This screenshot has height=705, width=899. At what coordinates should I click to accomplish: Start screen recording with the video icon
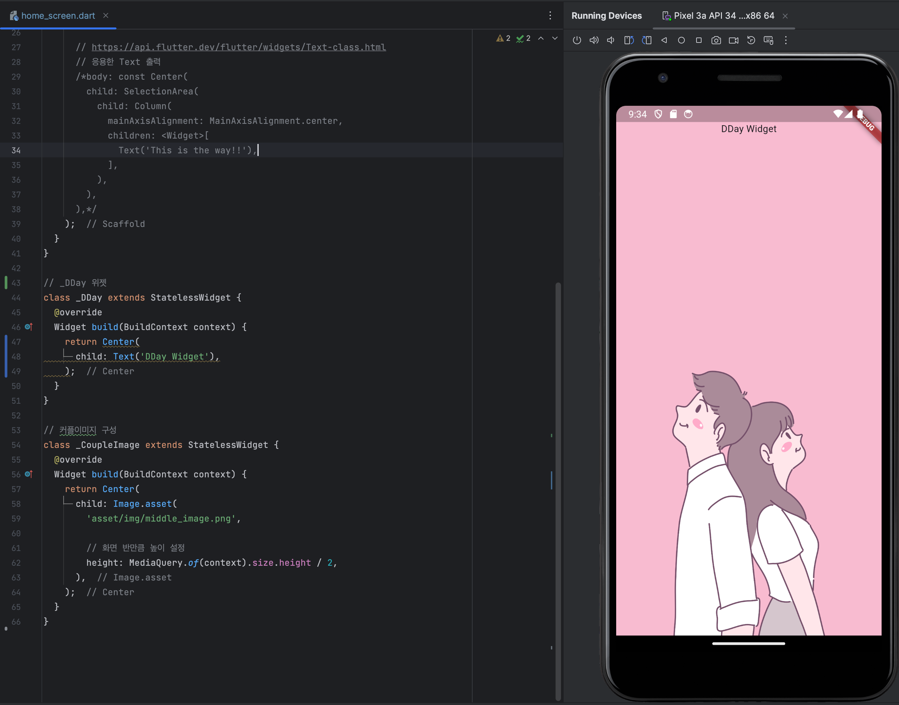(733, 40)
